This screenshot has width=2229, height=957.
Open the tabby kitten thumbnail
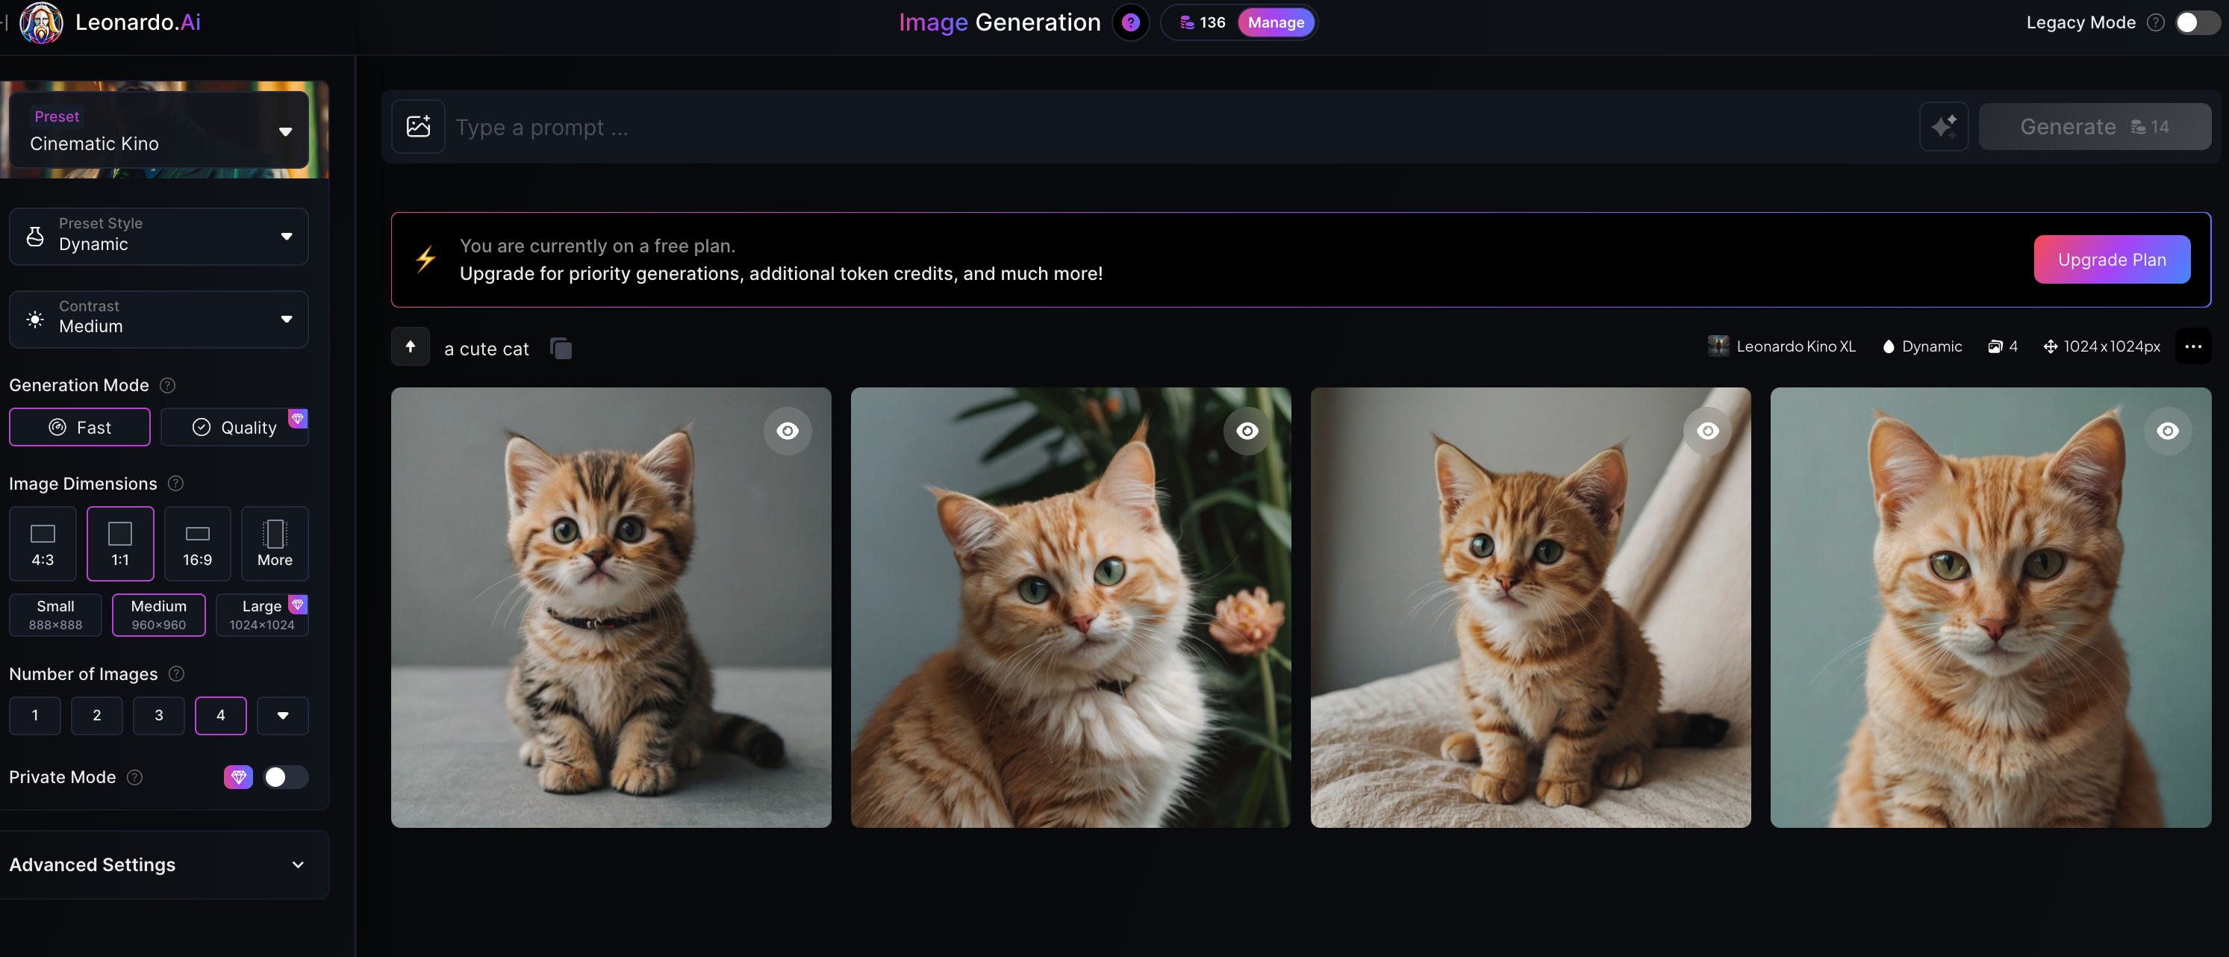tap(611, 607)
